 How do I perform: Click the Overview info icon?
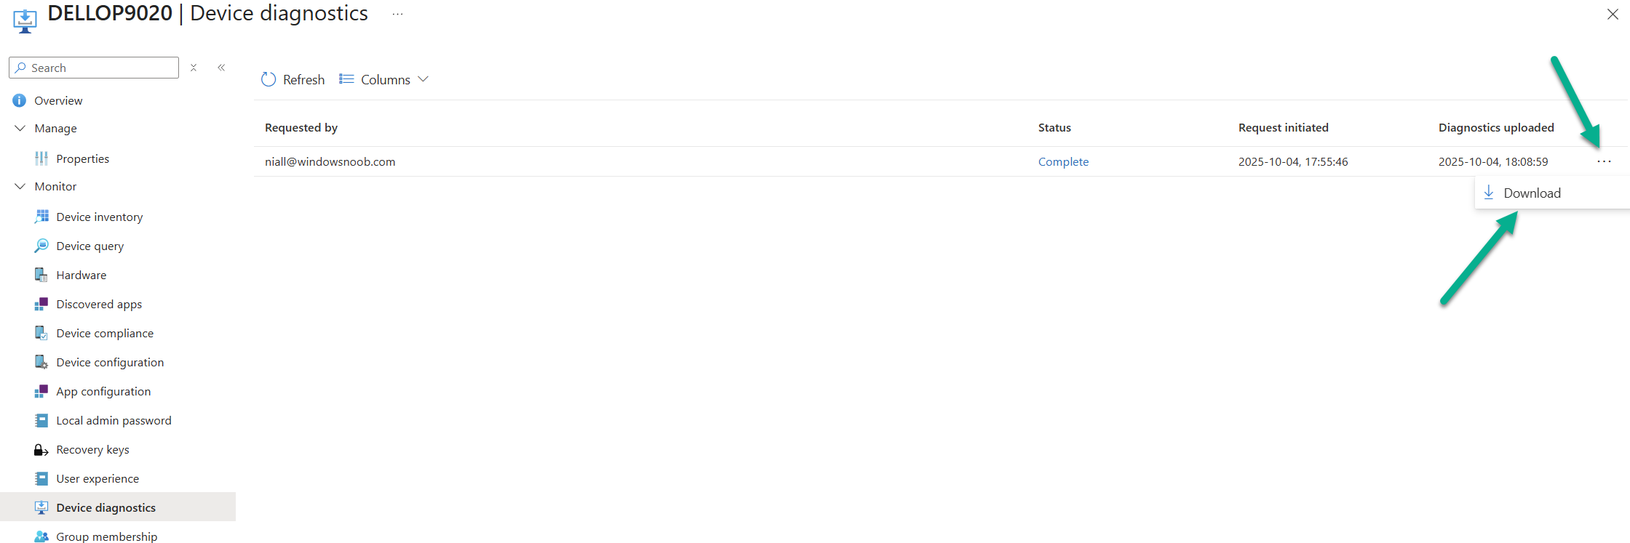(x=20, y=100)
